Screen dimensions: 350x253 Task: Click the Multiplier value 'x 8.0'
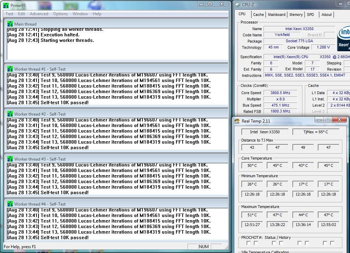click(280, 99)
